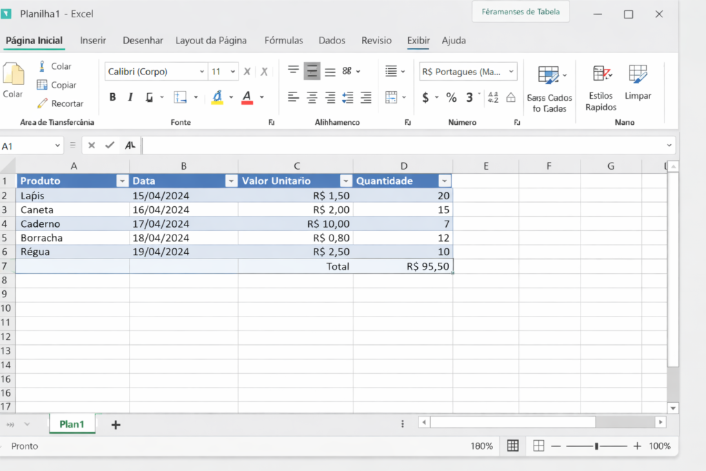Click the percent style icon
The width and height of the screenshot is (706, 471).
click(451, 97)
